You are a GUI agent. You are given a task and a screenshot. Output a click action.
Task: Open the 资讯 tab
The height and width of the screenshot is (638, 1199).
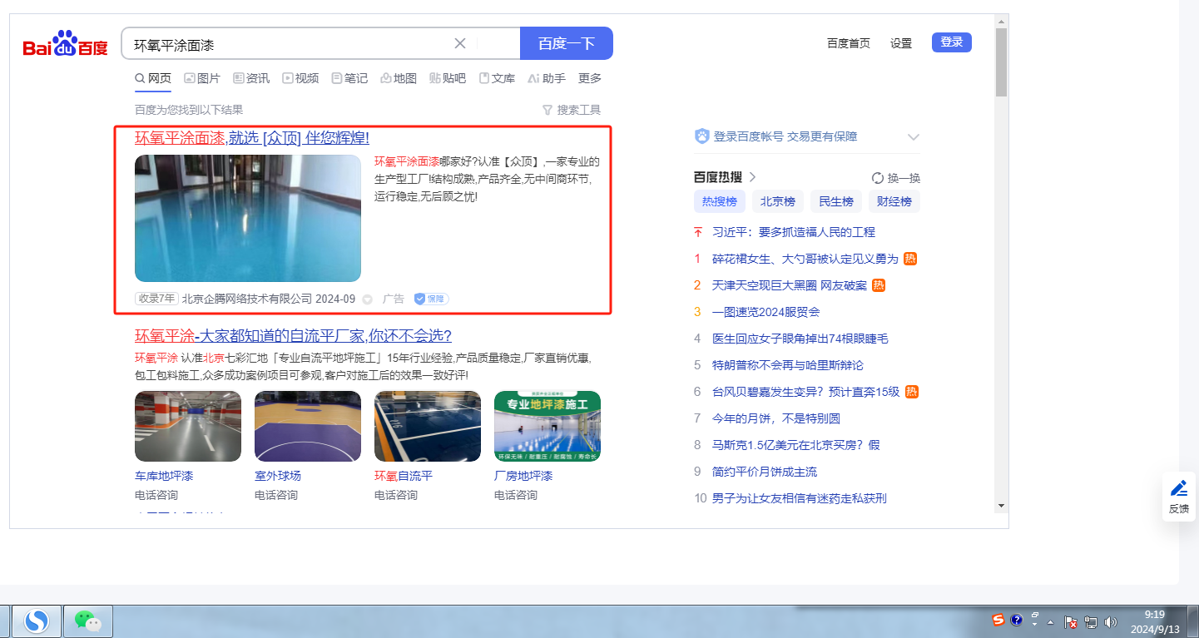click(x=251, y=78)
